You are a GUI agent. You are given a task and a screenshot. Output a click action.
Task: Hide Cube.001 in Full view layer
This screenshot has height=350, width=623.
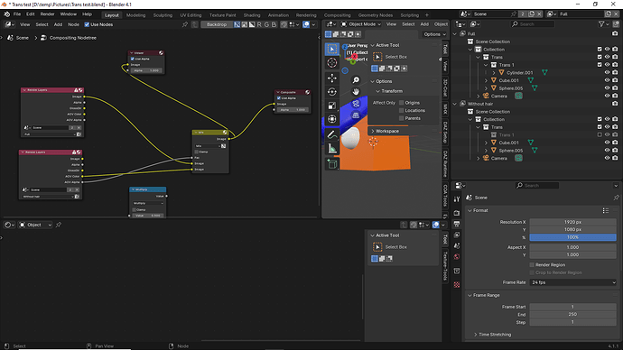pyautogui.click(x=607, y=80)
